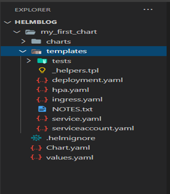Click the EXPLORER panel title
This screenshot has width=170, height=194.
[x=33, y=10]
